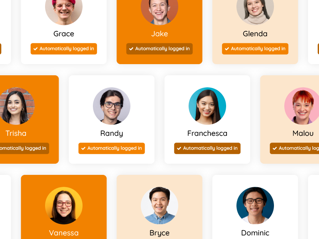Open Vanessa's profile picture

click(64, 206)
